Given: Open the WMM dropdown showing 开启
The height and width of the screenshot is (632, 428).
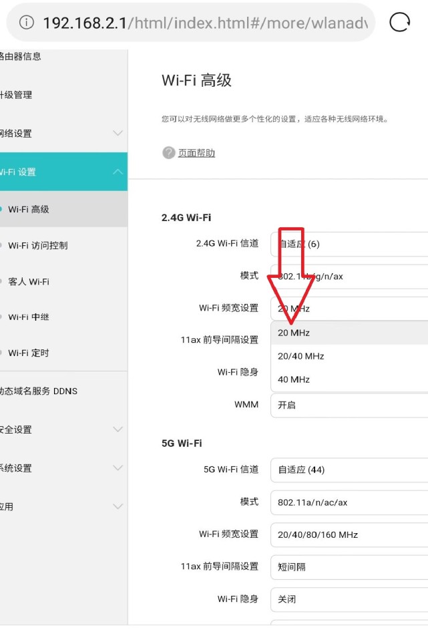Looking at the screenshot, I should (347, 406).
